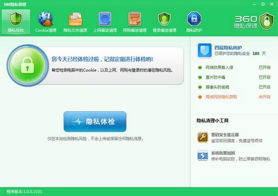
Task: Open the 系统防黑加固 tool link
Action: click(x=223, y=153)
